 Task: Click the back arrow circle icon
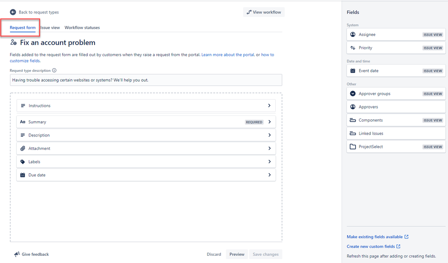[13, 12]
